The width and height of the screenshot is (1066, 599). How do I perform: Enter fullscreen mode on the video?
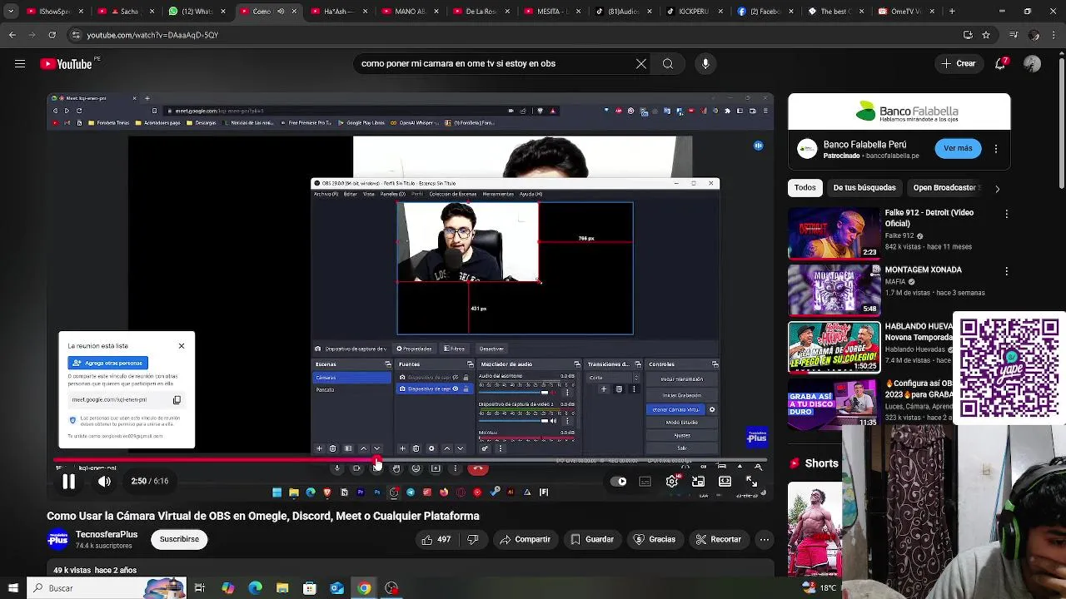pyautogui.click(x=751, y=482)
